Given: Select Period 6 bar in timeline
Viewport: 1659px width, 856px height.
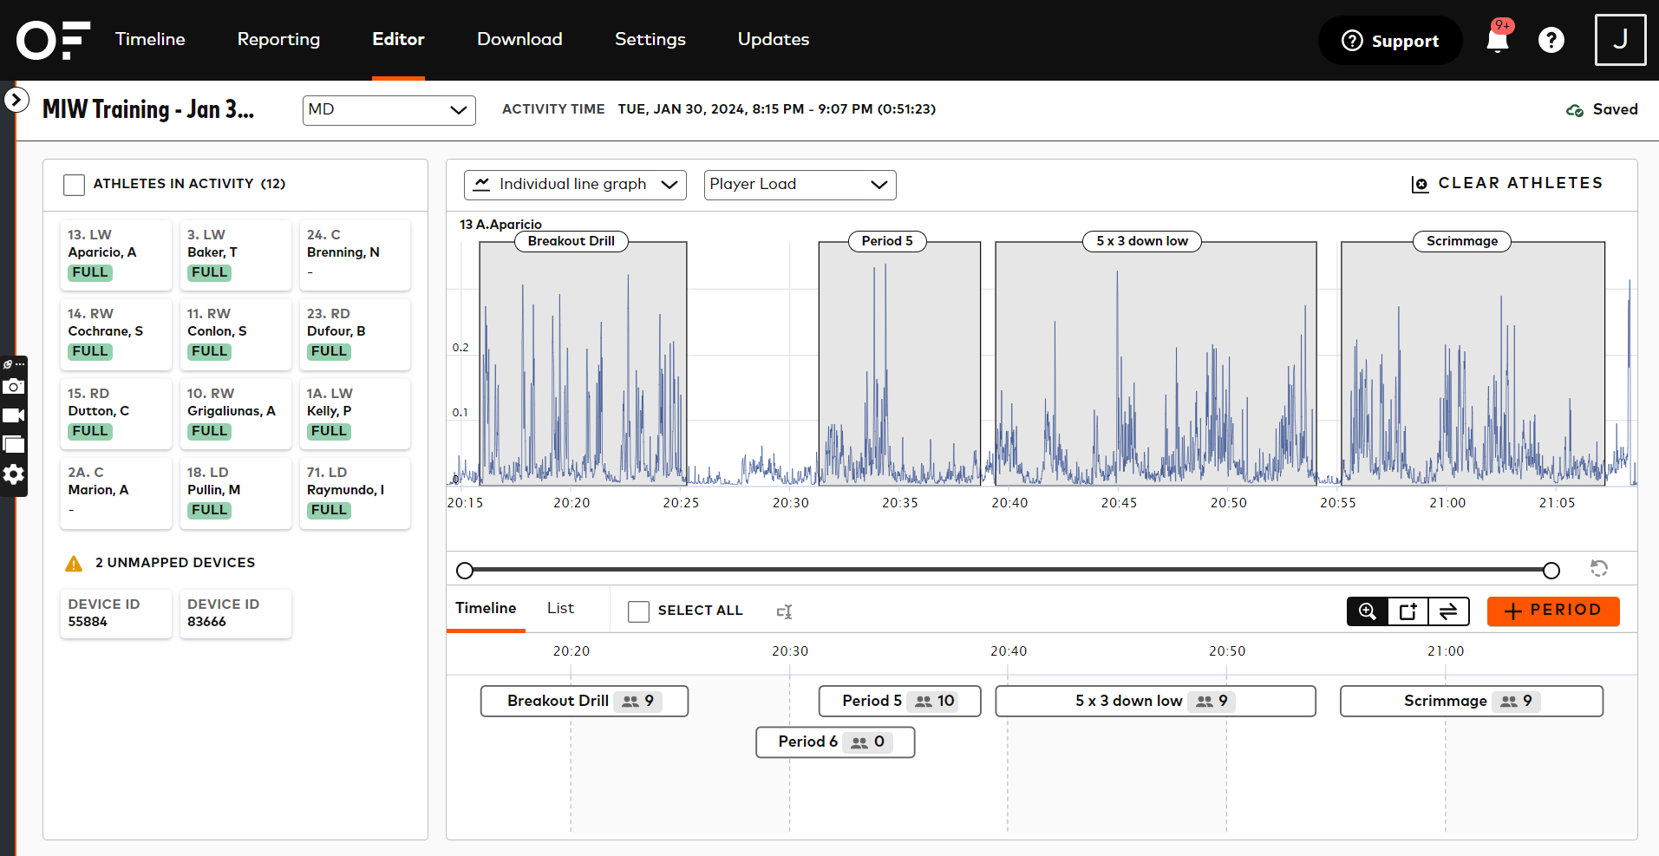Looking at the screenshot, I should pyautogui.click(x=835, y=742).
